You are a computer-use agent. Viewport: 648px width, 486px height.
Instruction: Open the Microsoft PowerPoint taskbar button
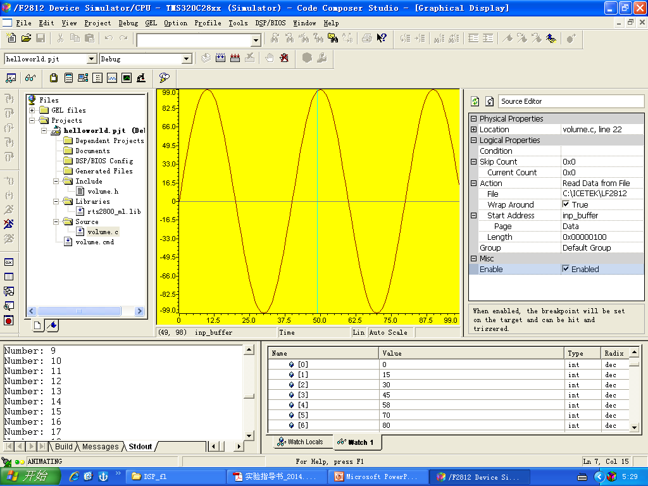378,477
